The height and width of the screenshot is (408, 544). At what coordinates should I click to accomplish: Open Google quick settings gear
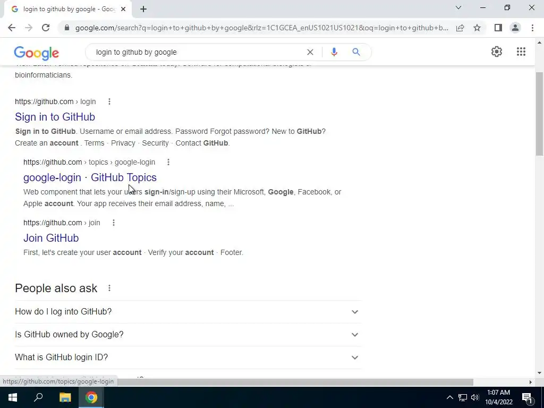point(497,52)
